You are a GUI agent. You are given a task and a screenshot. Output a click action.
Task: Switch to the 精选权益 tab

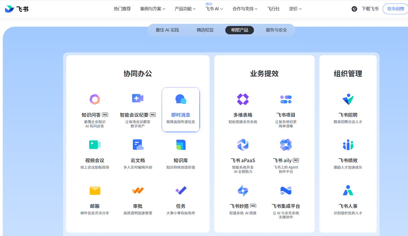[205, 30]
